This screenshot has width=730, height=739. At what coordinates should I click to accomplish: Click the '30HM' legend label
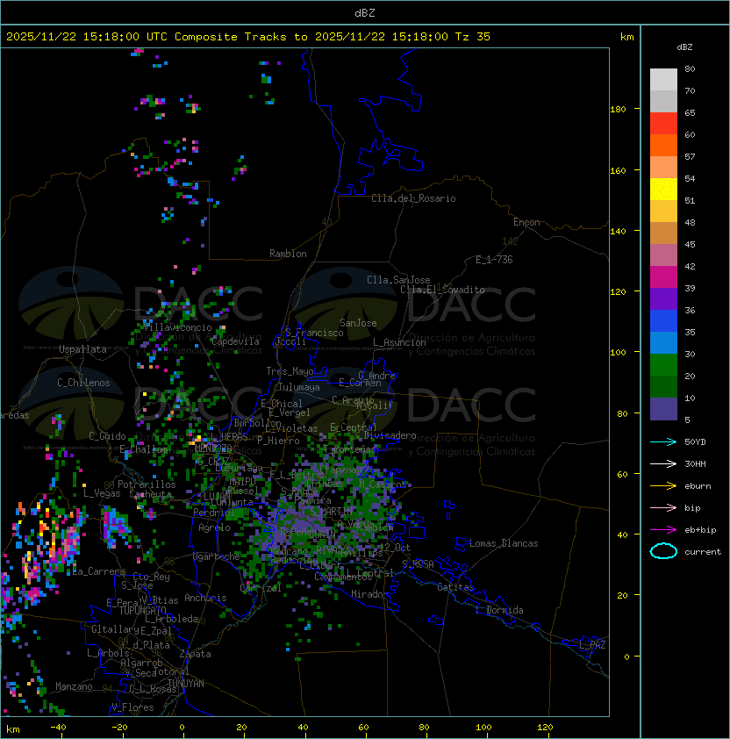point(695,464)
